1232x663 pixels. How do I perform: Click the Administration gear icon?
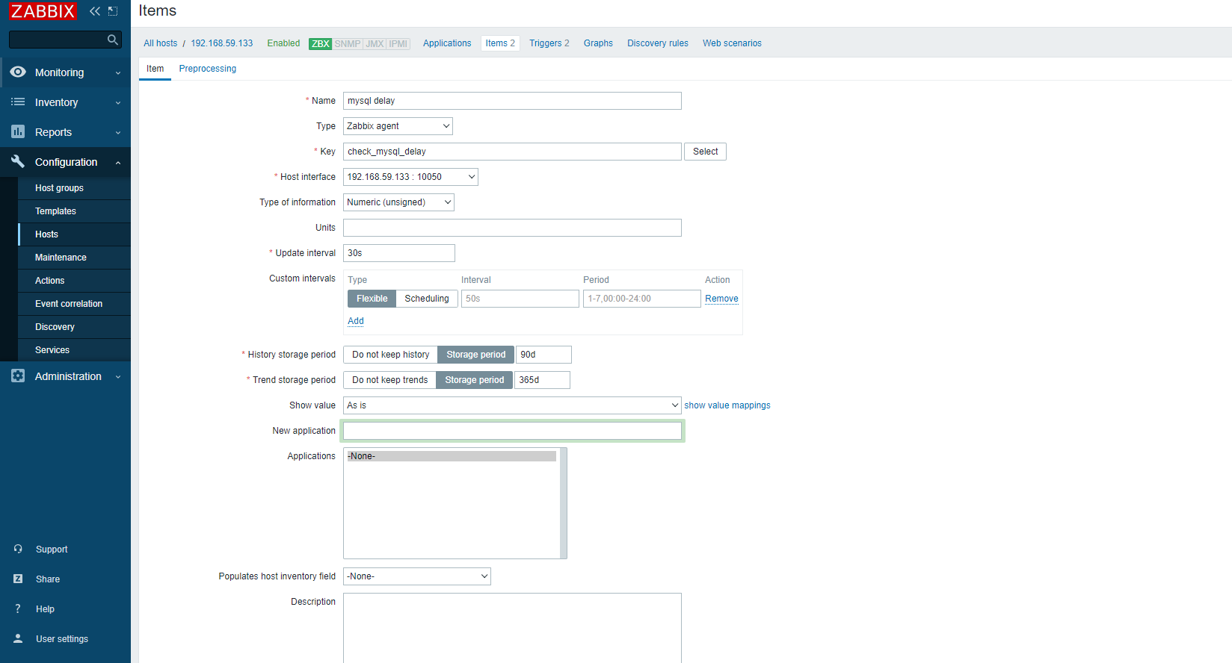(x=18, y=376)
